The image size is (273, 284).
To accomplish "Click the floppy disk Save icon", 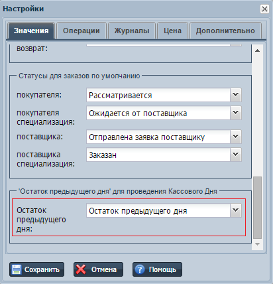I will click(x=16, y=269).
